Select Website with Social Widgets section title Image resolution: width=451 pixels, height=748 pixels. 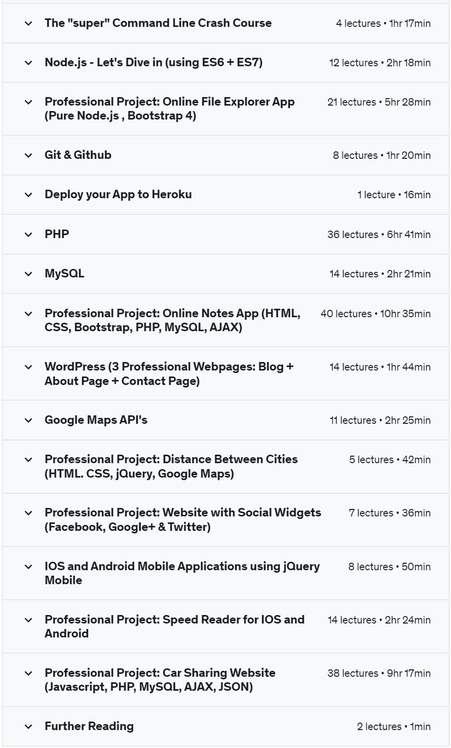click(183, 520)
